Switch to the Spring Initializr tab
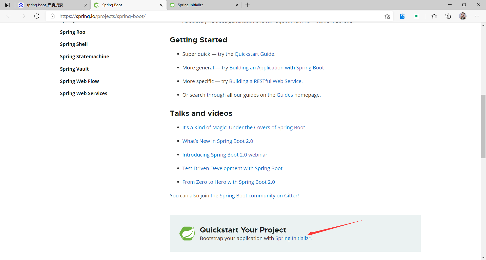 pyautogui.click(x=204, y=5)
